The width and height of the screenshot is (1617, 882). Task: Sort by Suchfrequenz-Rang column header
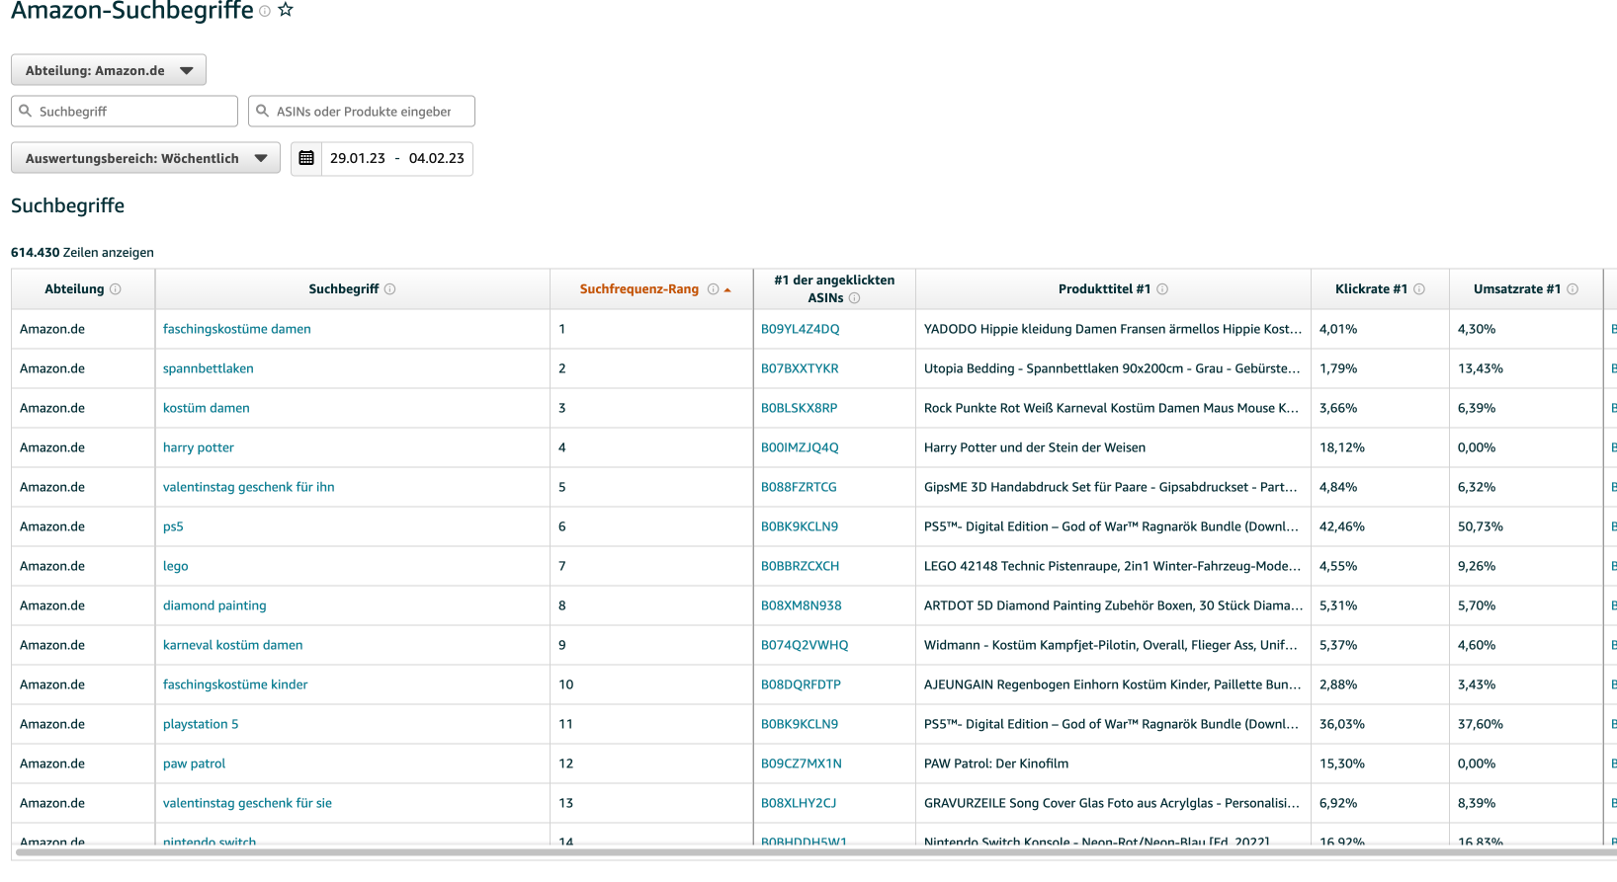tap(639, 288)
